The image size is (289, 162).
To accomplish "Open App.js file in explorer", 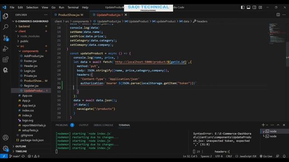I will [x=26, y=101].
